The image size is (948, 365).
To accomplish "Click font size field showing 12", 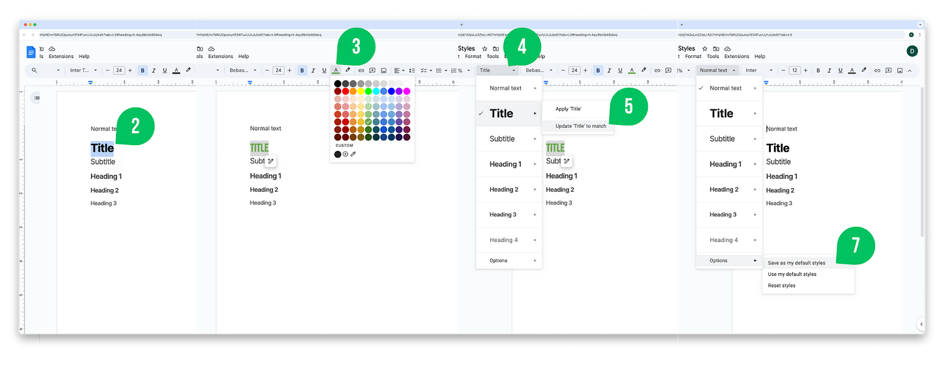I will [x=795, y=70].
